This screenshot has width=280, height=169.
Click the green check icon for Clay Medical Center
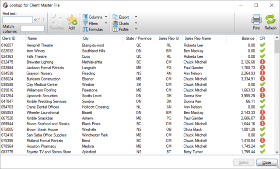pyautogui.click(x=262, y=84)
